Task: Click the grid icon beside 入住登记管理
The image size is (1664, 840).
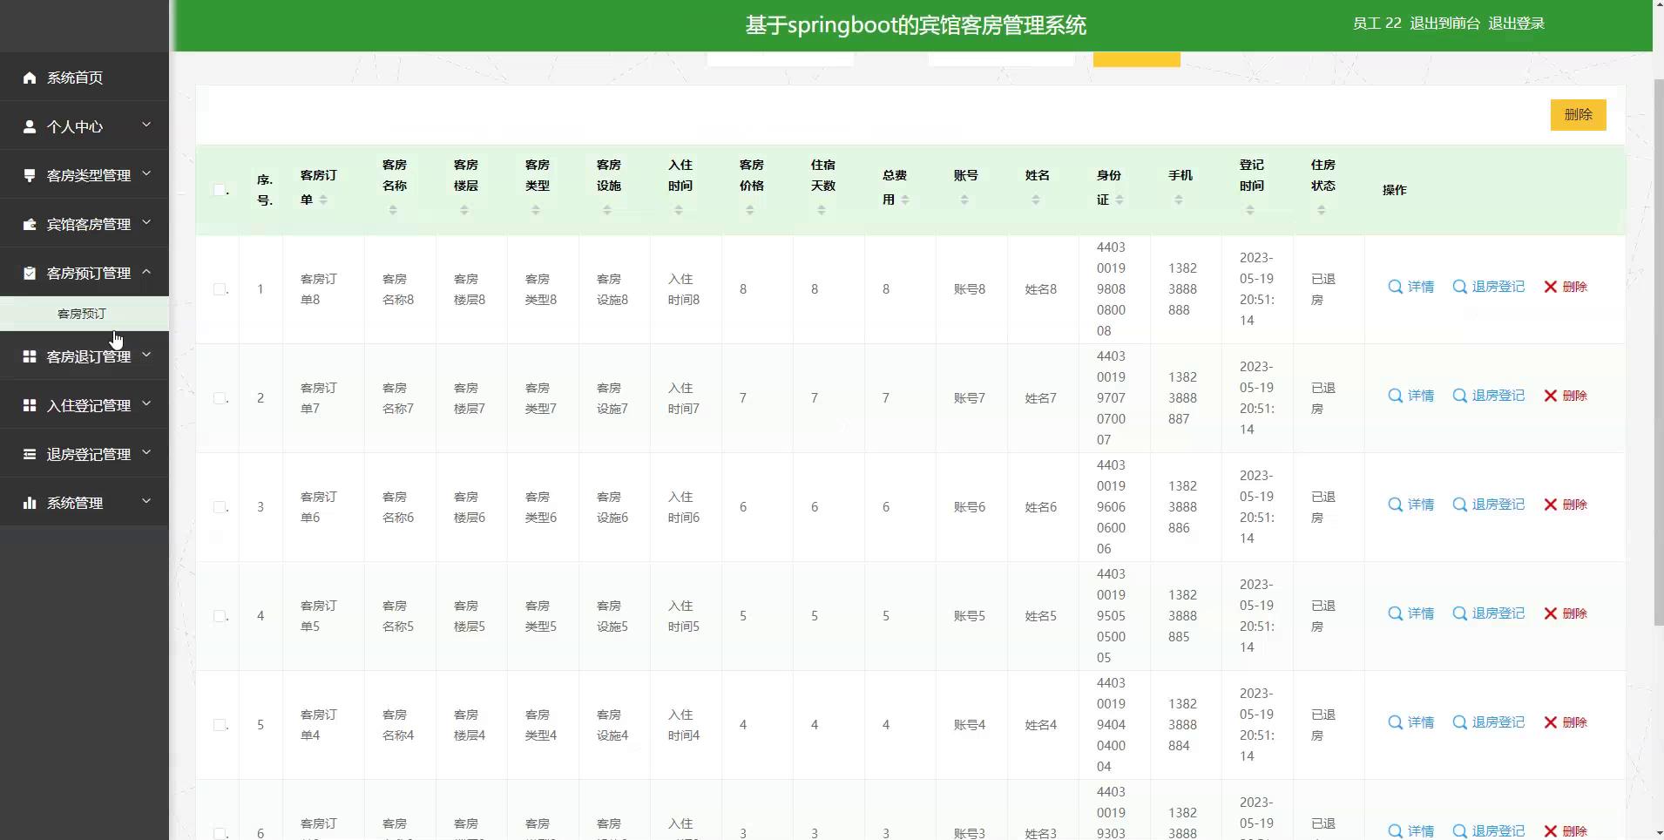Action: point(30,405)
